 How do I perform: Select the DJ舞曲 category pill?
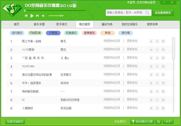pyautogui.click(x=53, y=33)
